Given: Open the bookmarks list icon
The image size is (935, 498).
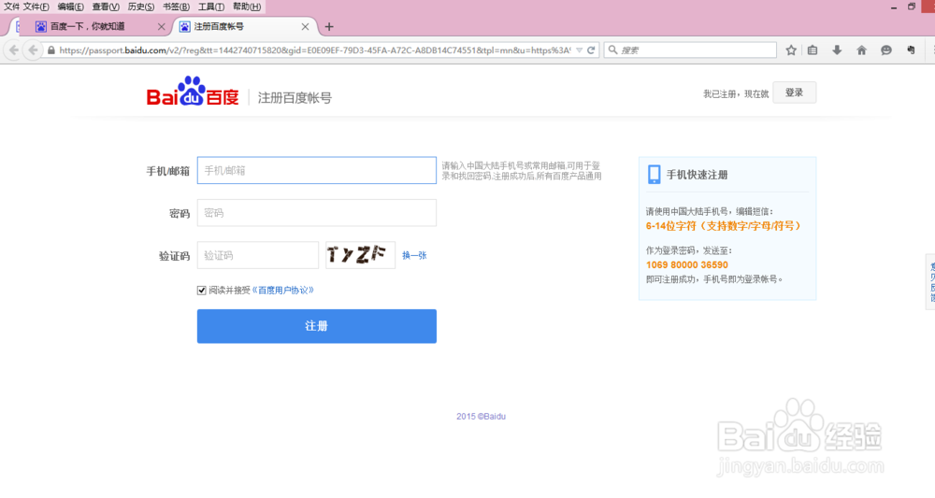Looking at the screenshot, I should coord(813,50).
